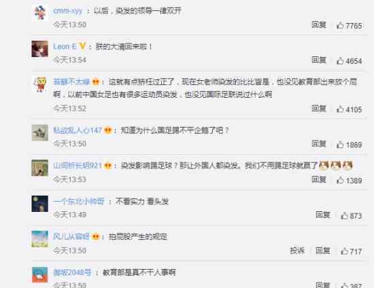Screen dimensions: 374x288
Task: Open username ending in 147
Action: pos(78,130)
